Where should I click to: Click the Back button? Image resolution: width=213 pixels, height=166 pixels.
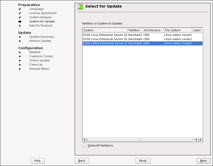pyautogui.click(x=82, y=161)
